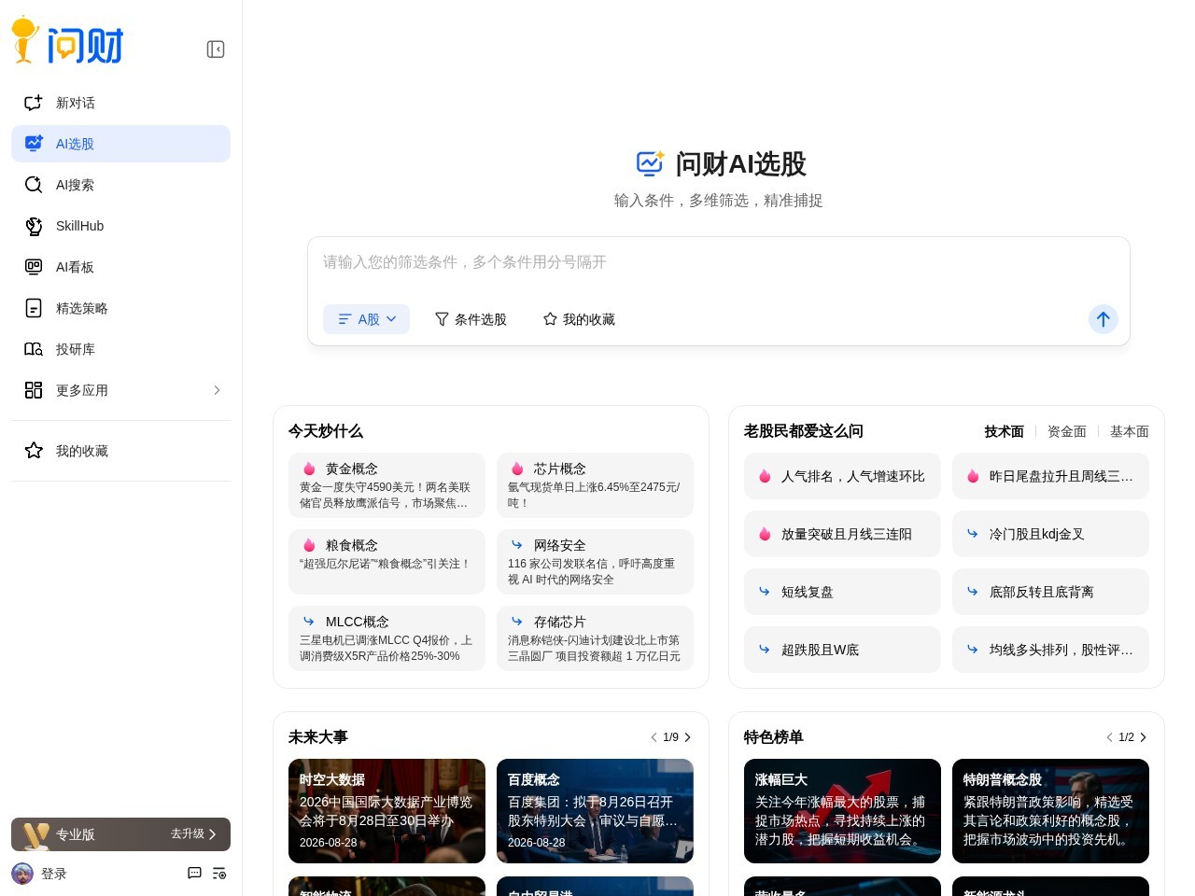Open AI看板 dashboard
Image resolution: width=1195 pixels, height=896 pixels.
pos(120,267)
